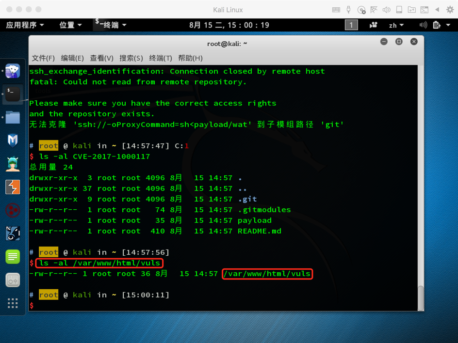This screenshot has height=343, width=458.
Task: Click the /var/www/html/vuls output path
Action: [267, 274]
